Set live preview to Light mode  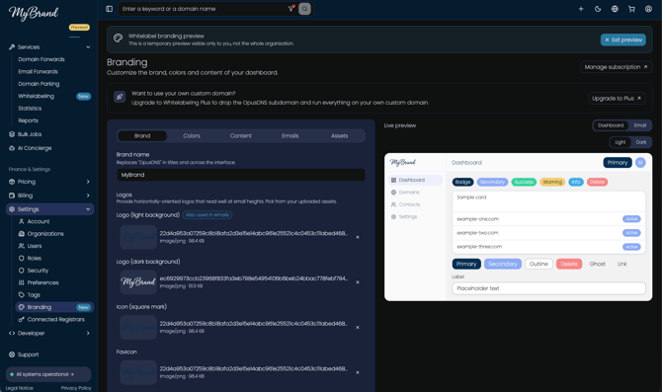(621, 142)
